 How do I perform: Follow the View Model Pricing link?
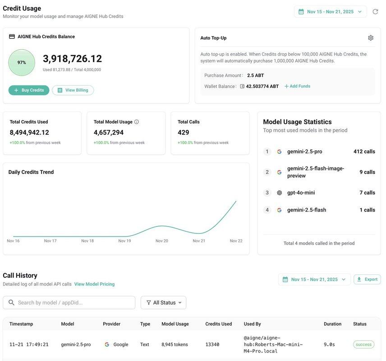pyautogui.click(x=94, y=284)
